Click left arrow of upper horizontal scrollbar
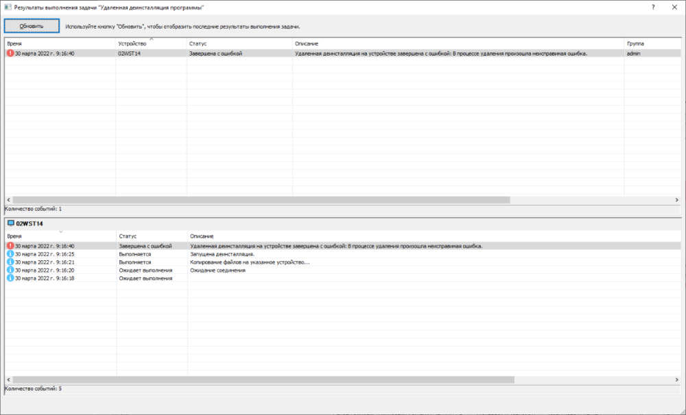Viewport: 686px width, 415px height. [9, 200]
